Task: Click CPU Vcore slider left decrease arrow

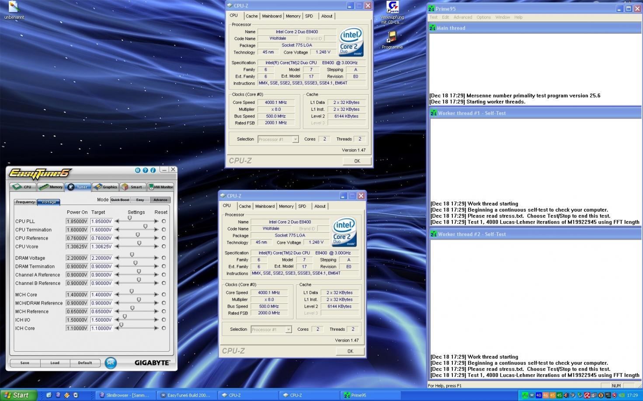Action: 117,247
